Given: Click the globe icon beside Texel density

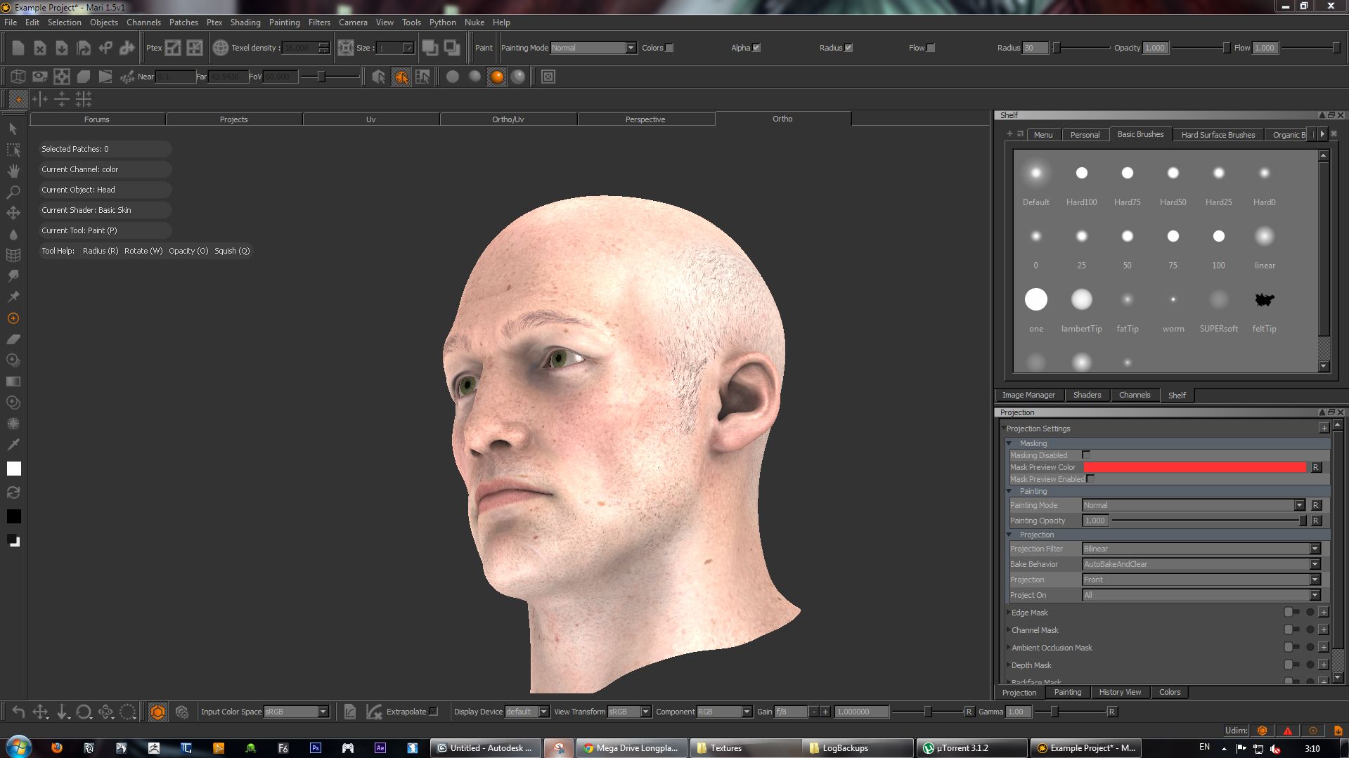Looking at the screenshot, I should click(221, 48).
